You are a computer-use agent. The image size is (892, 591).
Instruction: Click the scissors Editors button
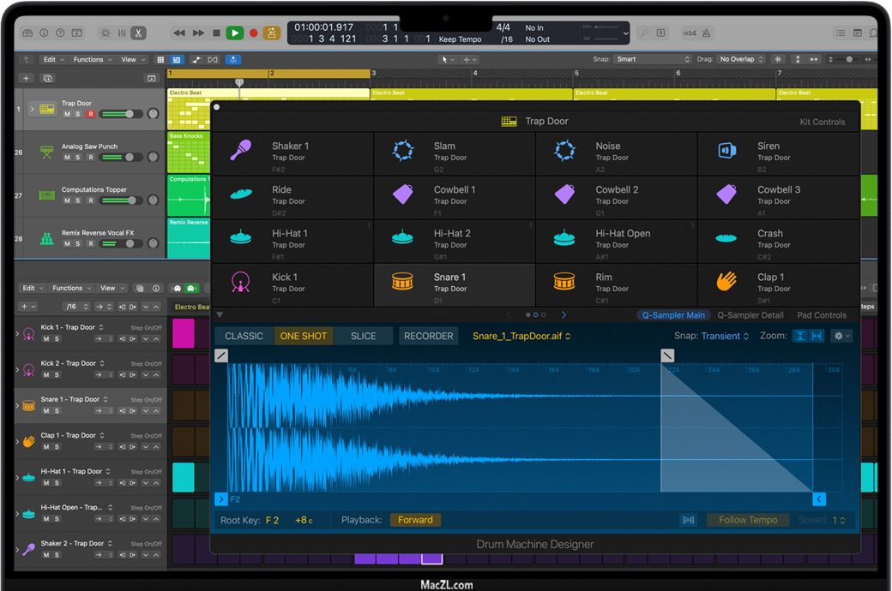point(138,33)
